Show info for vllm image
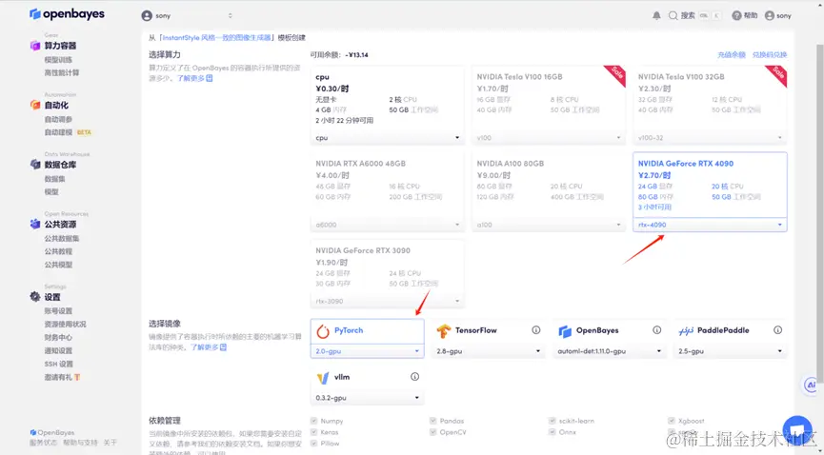The height and width of the screenshot is (455, 824). 414,377
